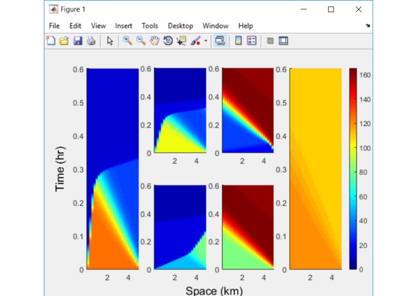
Task: Maximize the Figure 1 window
Action: pos(331,10)
